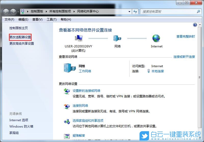Open 家庭组 link in the sidebar

[x=14, y=133]
